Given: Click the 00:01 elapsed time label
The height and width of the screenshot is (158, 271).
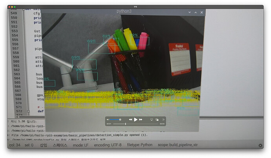Looking at the screenshot, I should click(109, 124).
